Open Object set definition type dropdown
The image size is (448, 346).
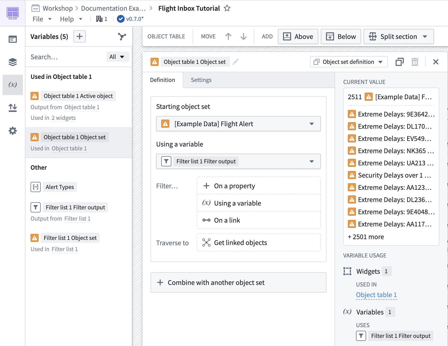coord(349,62)
